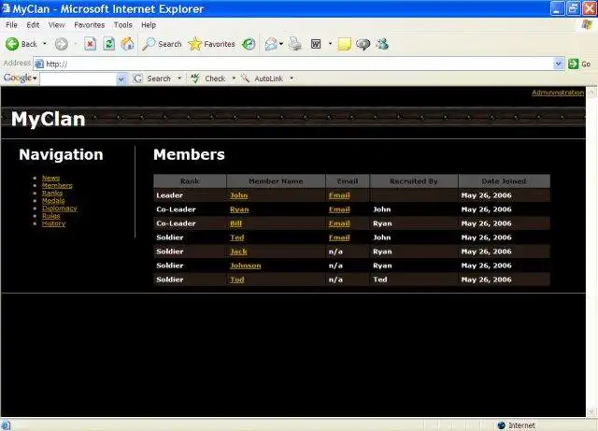Image resolution: width=598 pixels, height=431 pixels.
Task: Open member Bill's profile link
Action: [235, 223]
